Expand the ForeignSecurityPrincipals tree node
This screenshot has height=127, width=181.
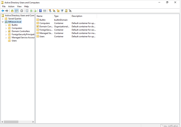pyautogui.click(x=6, y=34)
